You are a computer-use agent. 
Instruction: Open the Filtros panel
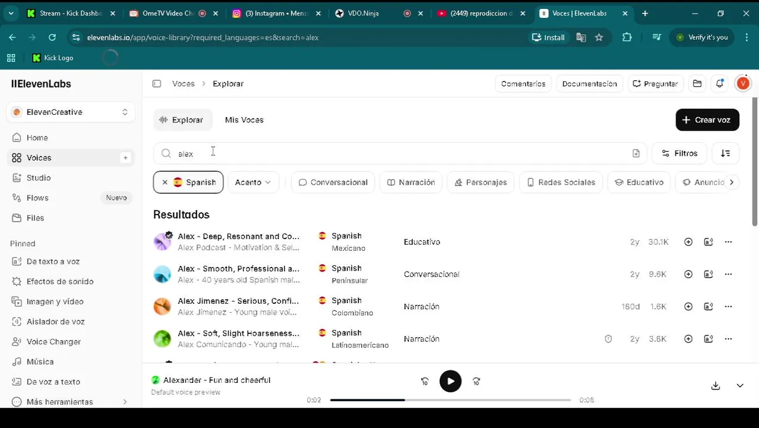pos(679,153)
